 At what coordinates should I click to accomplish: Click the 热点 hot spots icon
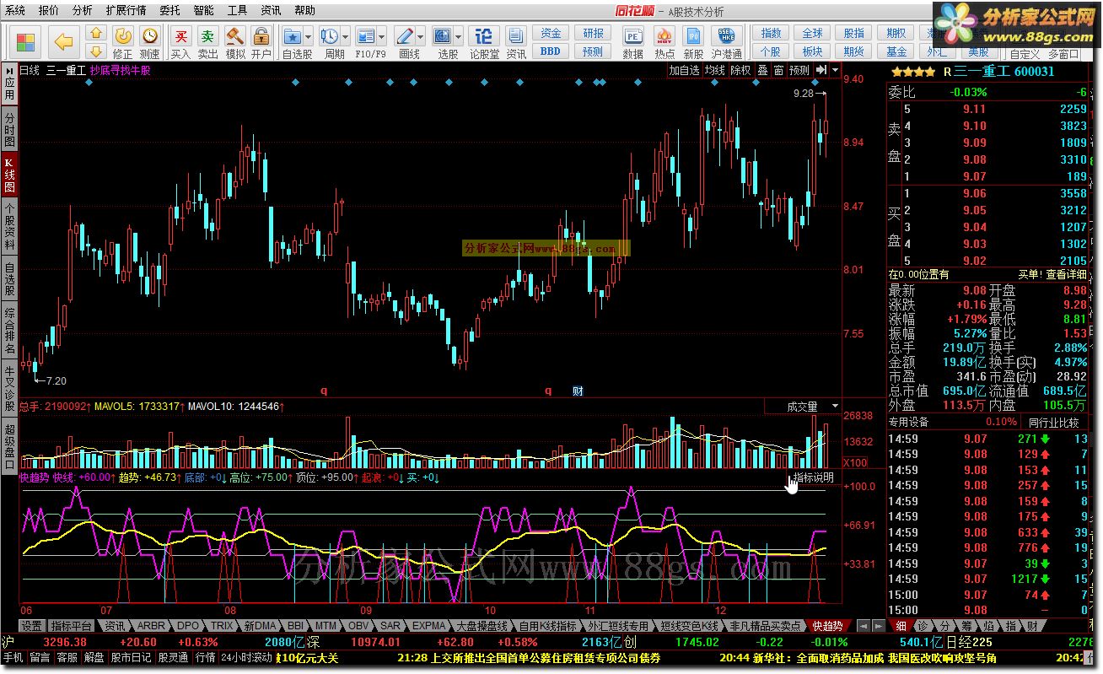coord(664,35)
